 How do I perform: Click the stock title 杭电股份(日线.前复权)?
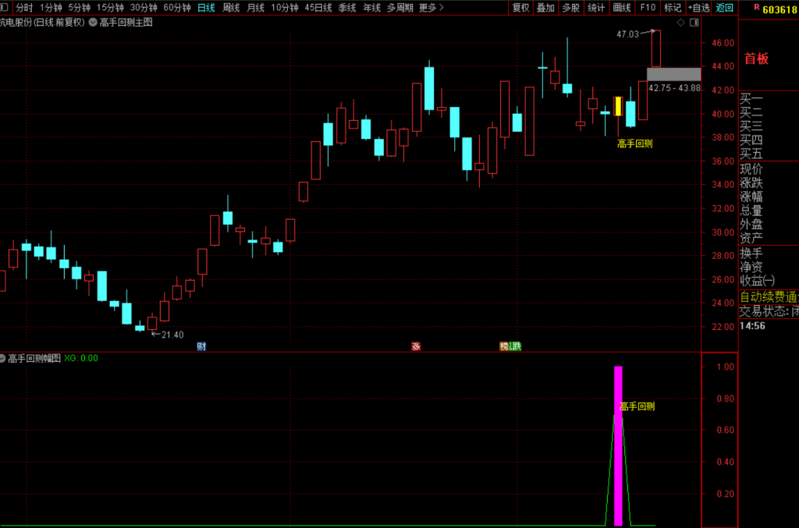[42, 23]
